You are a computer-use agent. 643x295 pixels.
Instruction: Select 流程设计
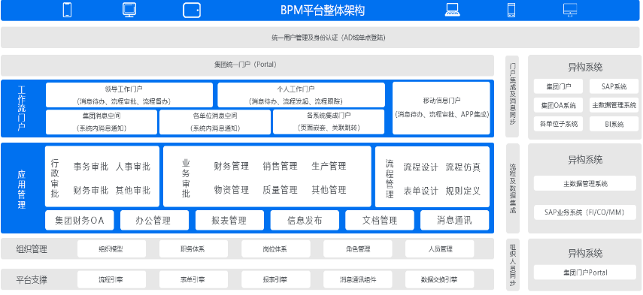click(420, 167)
